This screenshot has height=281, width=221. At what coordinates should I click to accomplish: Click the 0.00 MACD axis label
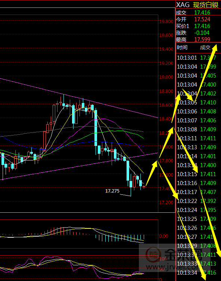[164, 236]
